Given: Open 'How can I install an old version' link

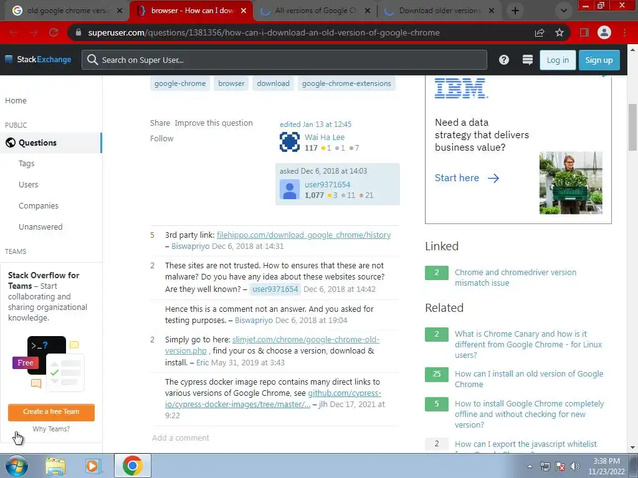Looking at the screenshot, I should coord(529,379).
